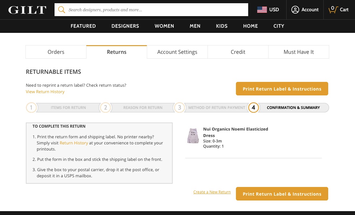Click the Nui Organics dress thumbnail
This screenshot has height=215, width=355.
coord(193,136)
